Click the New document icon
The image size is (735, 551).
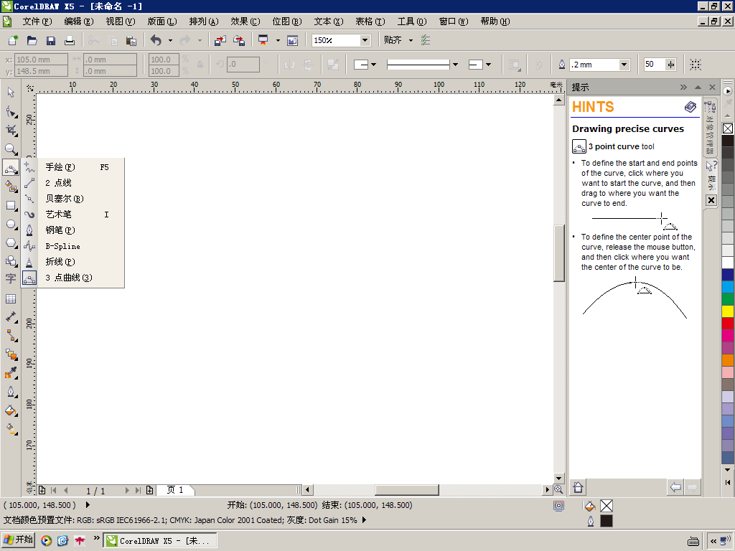click(x=13, y=40)
